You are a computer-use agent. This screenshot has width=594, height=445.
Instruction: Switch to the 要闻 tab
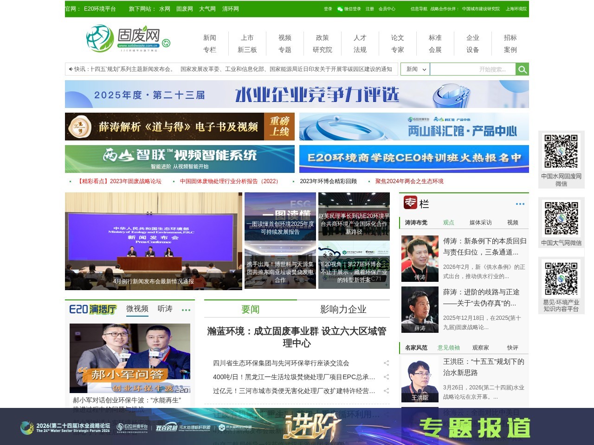(251, 309)
